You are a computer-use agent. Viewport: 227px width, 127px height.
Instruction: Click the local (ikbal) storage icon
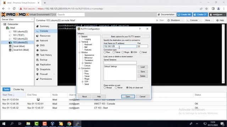click(11, 46)
